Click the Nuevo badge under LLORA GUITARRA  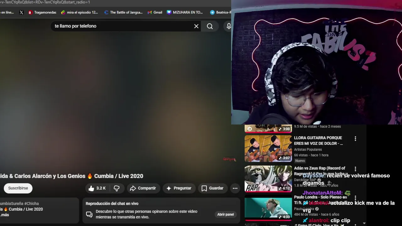[300, 161]
